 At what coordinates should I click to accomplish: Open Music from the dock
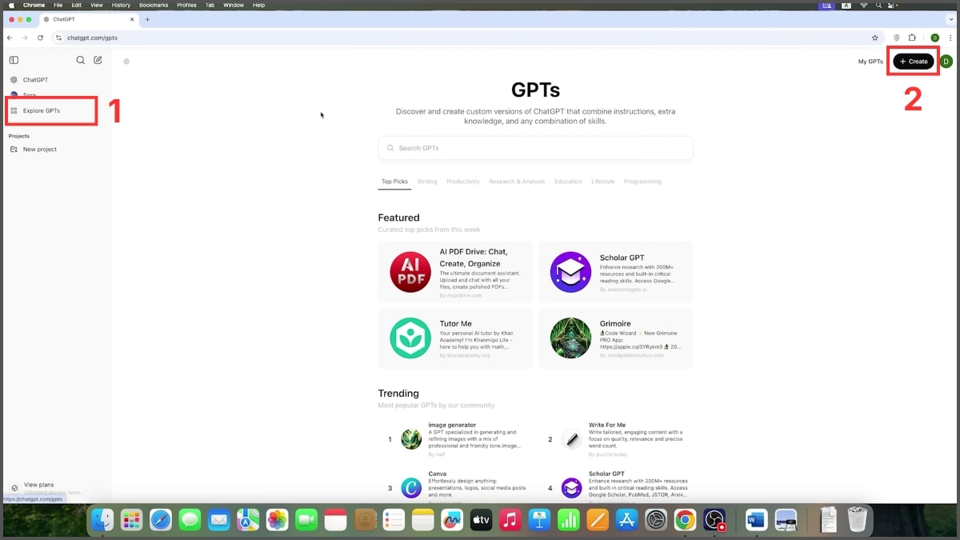510,520
